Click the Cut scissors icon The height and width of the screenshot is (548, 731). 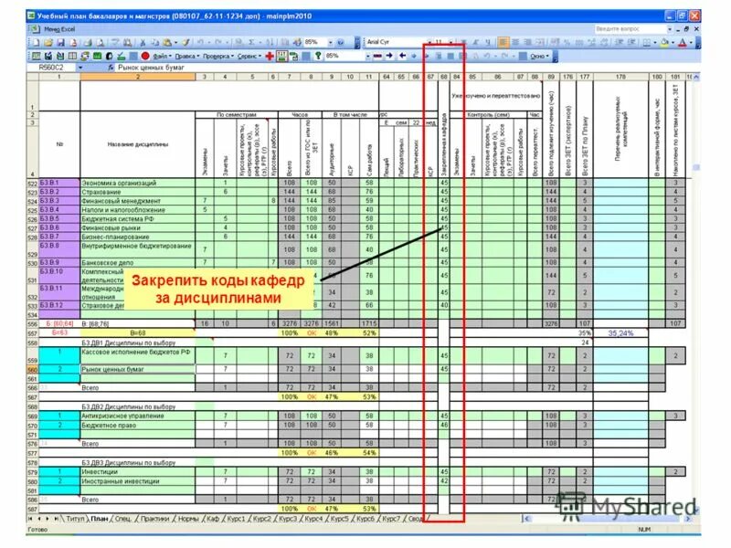pyautogui.click(x=143, y=42)
